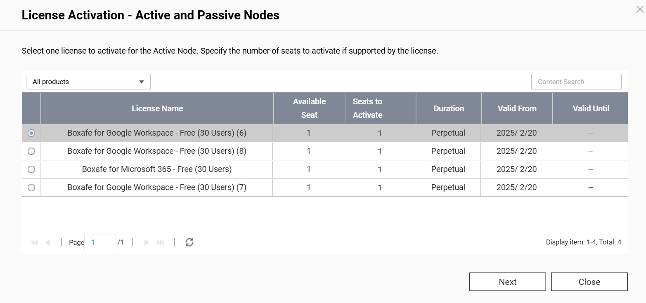Sort by the License Name column header
Viewport: 646px width, 303px height.
[157, 108]
